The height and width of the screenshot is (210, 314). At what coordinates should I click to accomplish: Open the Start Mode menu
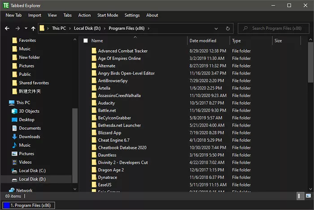coord(108,15)
